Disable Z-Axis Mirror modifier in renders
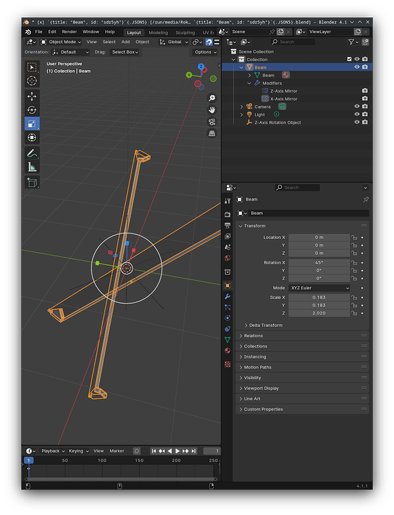 point(364,91)
